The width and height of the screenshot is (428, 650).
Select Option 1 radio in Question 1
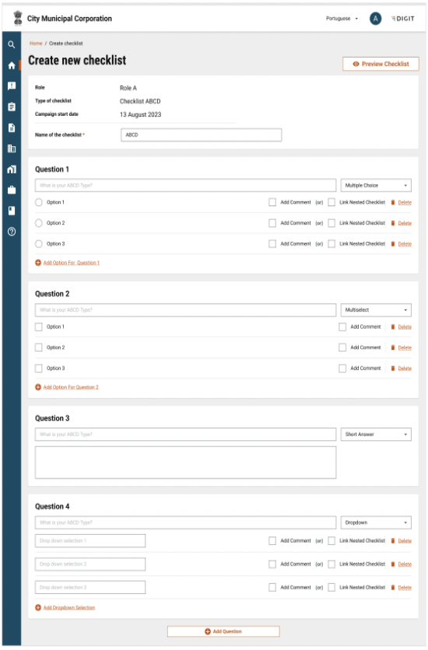[x=39, y=202]
